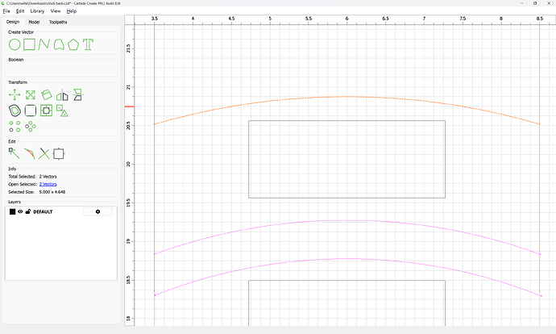Activate the Move transform tool
Image resolution: width=556 pixels, height=334 pixels.
pos(15,95)
